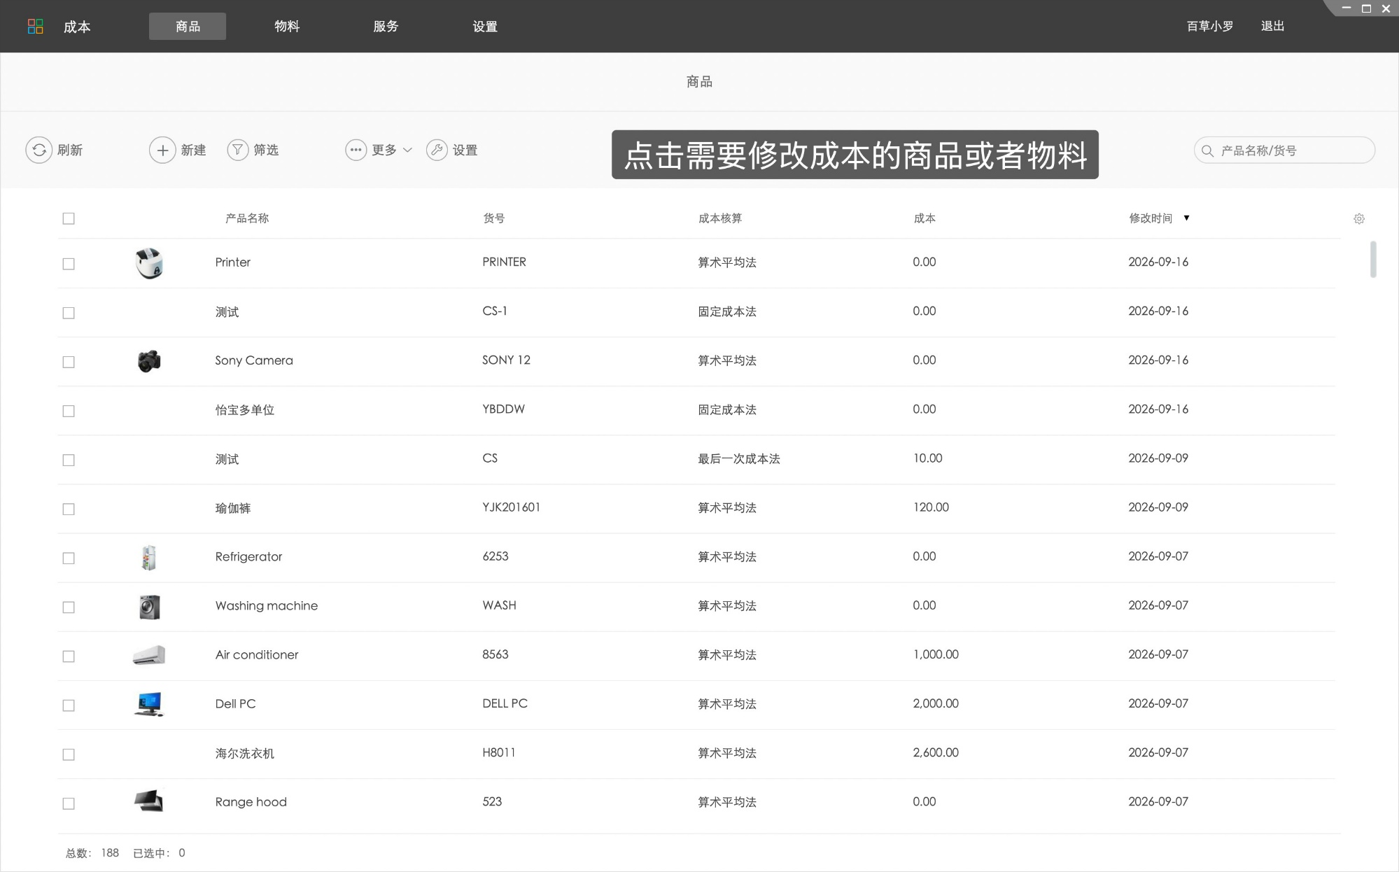Click the Air conditioner product image

pyautogui.click(x=149, y=655)
